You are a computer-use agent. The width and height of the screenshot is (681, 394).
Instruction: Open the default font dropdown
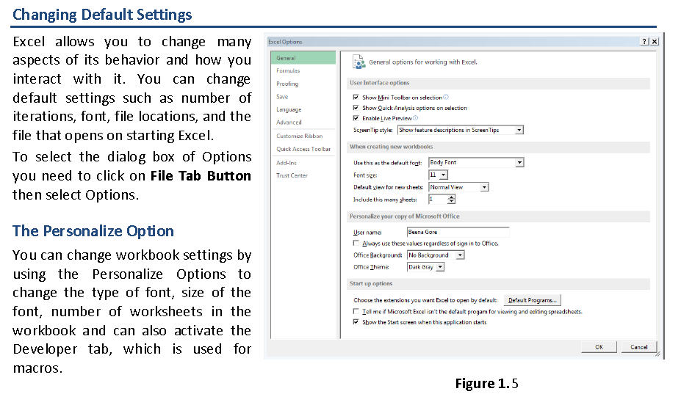point(519,162)
